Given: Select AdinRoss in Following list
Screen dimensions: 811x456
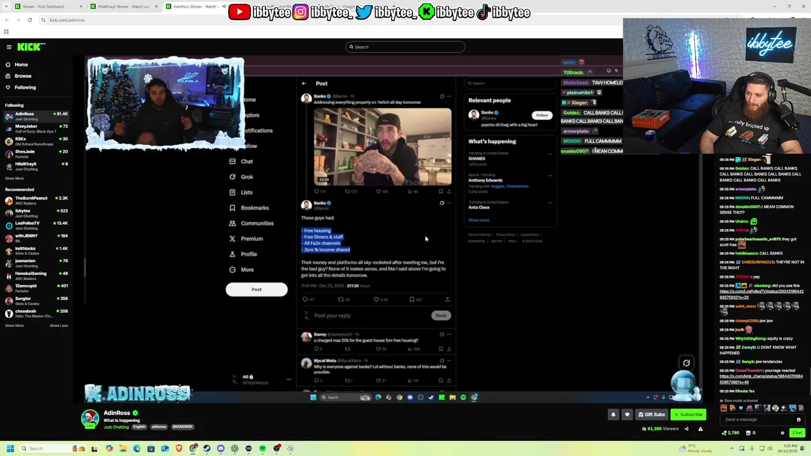Looking at the screenshot, I should click(37, 116).
